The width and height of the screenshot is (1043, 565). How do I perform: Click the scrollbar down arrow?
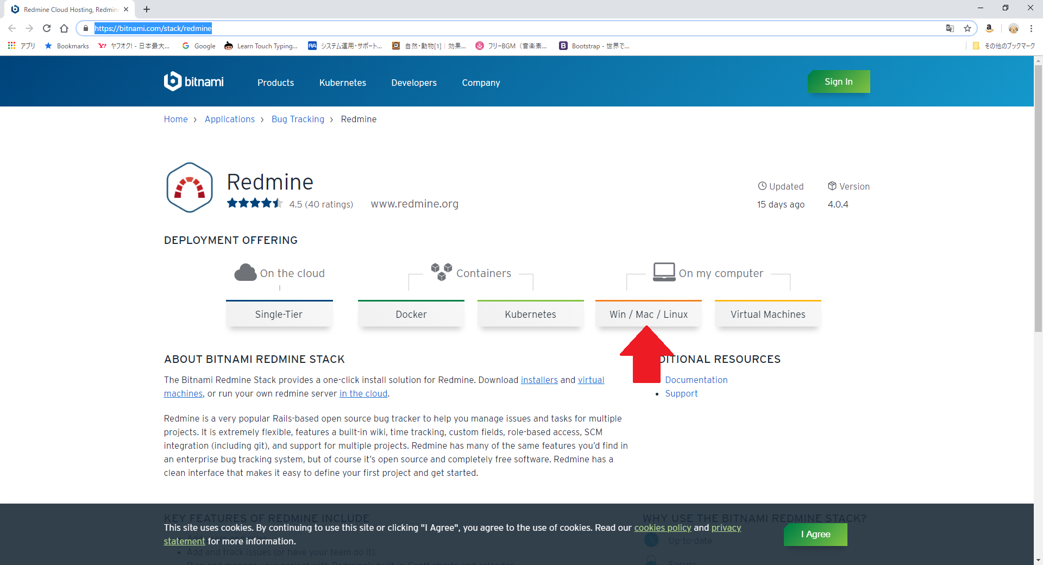pyautogui.click(x=1038, y=560)
